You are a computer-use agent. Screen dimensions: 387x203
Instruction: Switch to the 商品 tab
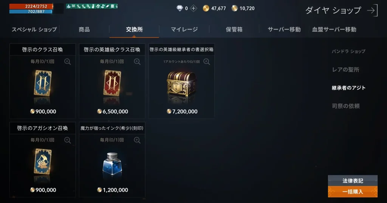84,29
